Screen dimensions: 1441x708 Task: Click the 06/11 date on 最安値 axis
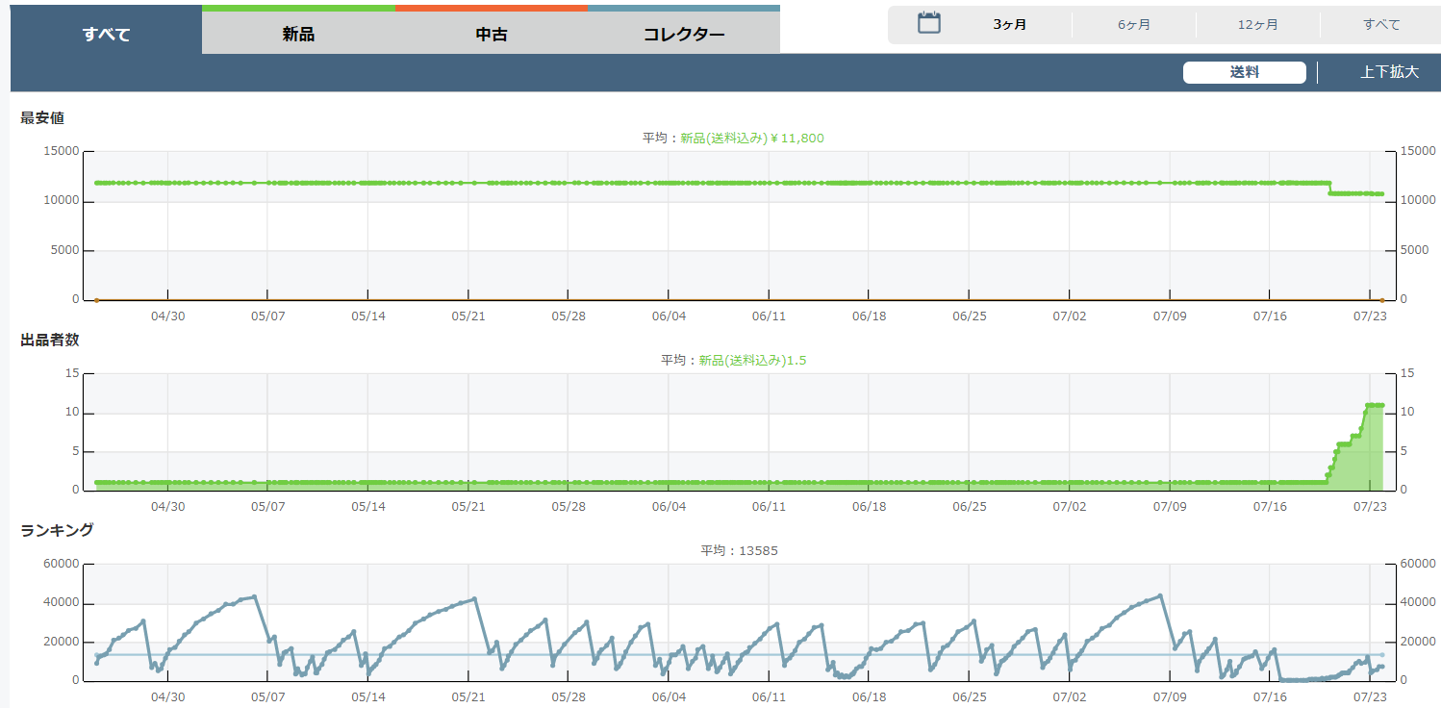tap(769, 316)
